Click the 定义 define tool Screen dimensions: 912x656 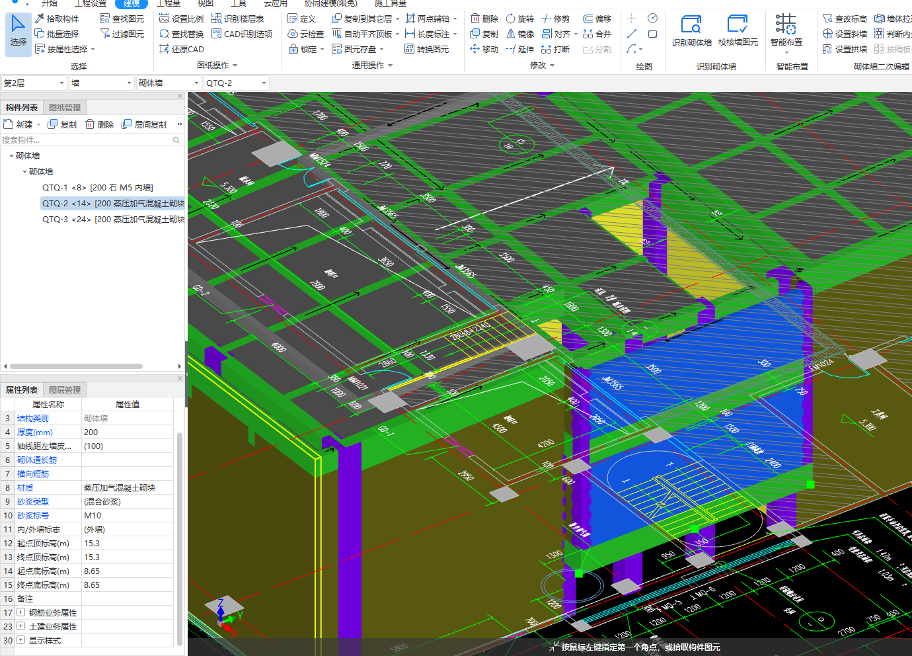[x=302, y=19]
